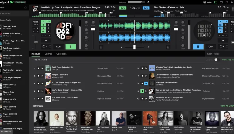Switch to the Genres tab
This screenshot has height=134, width=234.
pos(48,54)
